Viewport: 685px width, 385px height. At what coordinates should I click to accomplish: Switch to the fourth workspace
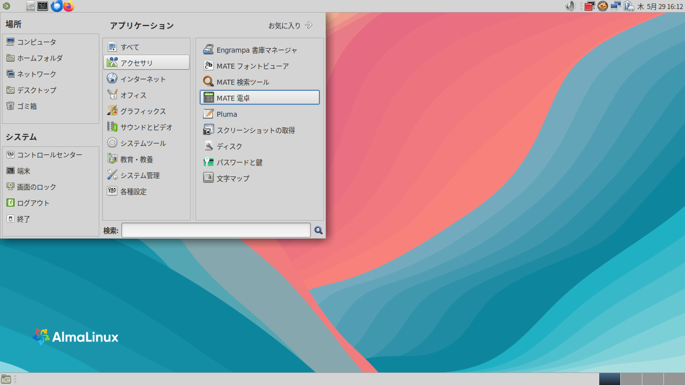(674, 379)
